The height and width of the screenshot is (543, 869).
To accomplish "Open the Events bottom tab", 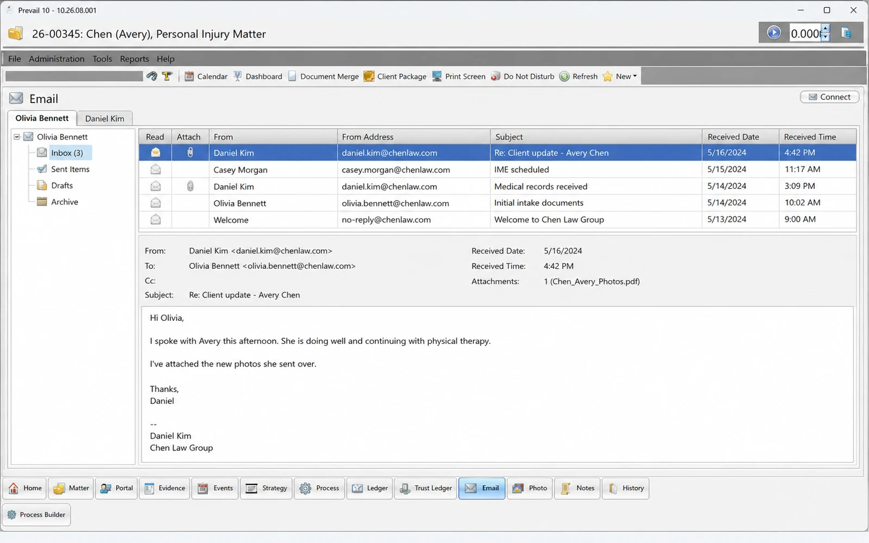I will coord(215,488).
